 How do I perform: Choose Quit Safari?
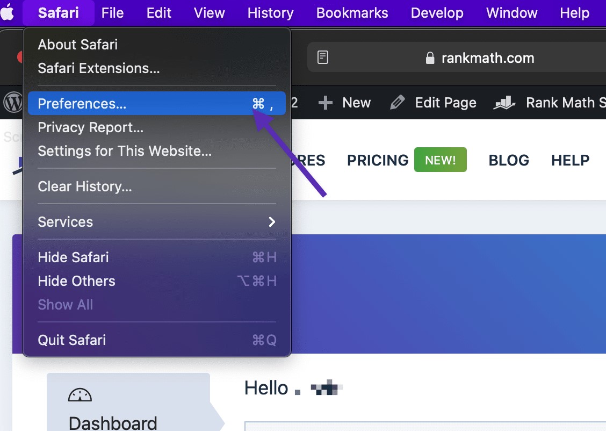pos(157,340)
